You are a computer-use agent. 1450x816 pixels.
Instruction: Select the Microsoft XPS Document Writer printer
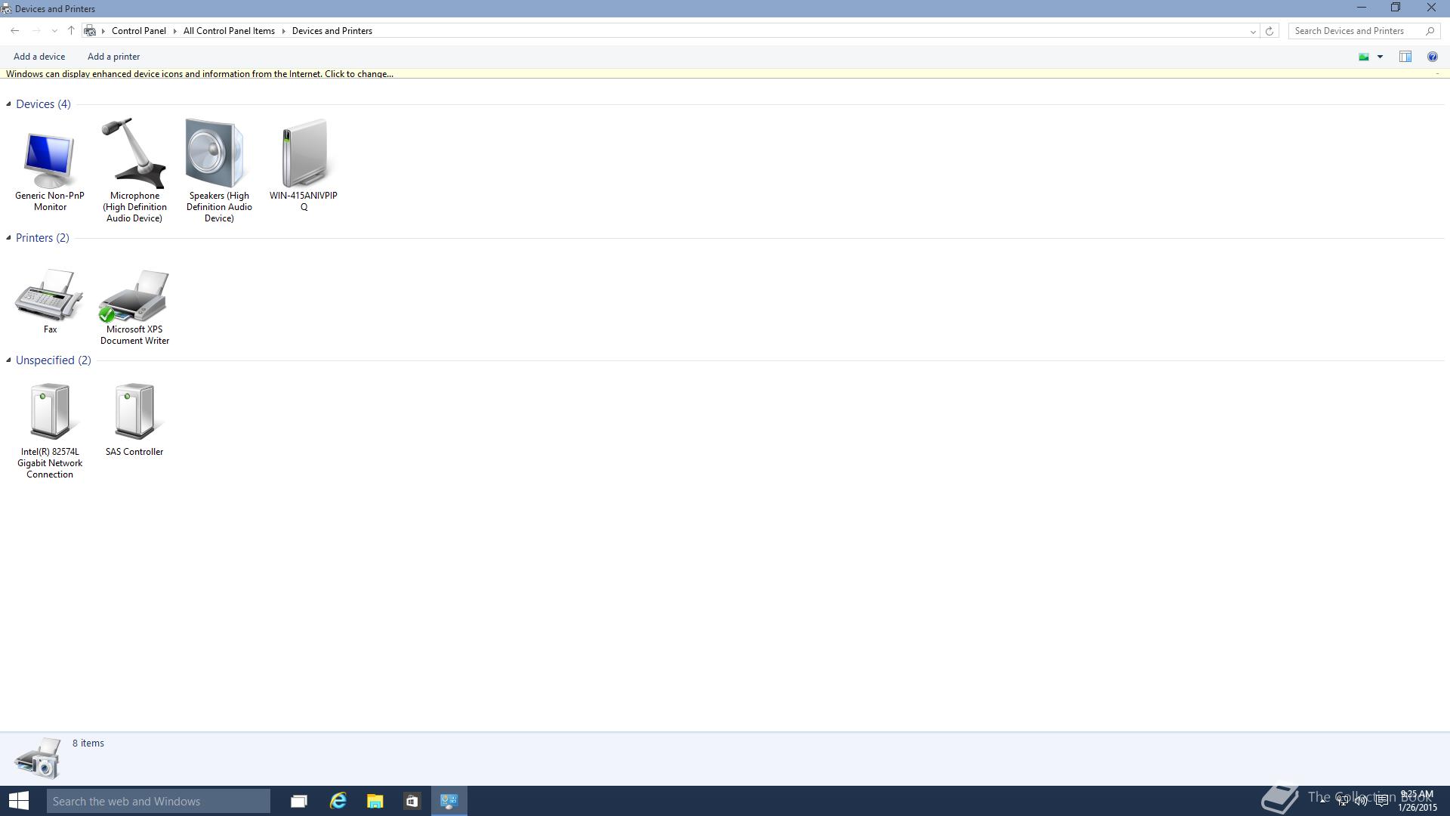click(x=134, y=296)
